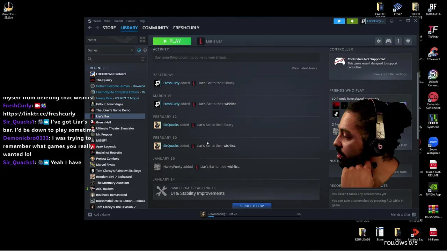Open Friends & Chat icon at bottom
The width and height of the screenshot is (447, 251).
point(413,214)
